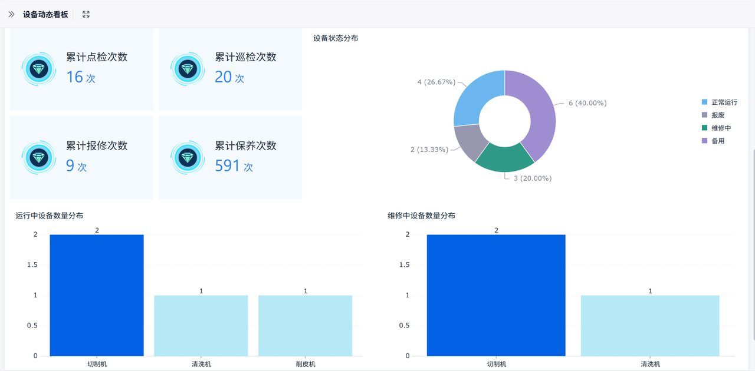Click the diamond icon in 累计报修次数 card
The height and width of the screenshot is (371, 755).
tap(39, 157)
